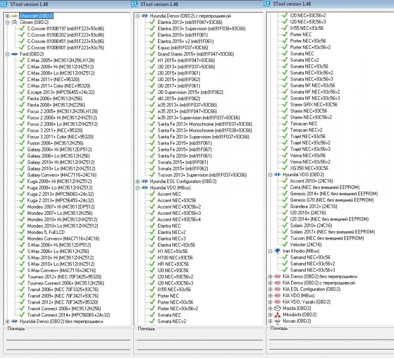Viewport: 394px width, 358px height.
Task: Collapse the Ford (OBD2) node
Action: tap(7, 54)
